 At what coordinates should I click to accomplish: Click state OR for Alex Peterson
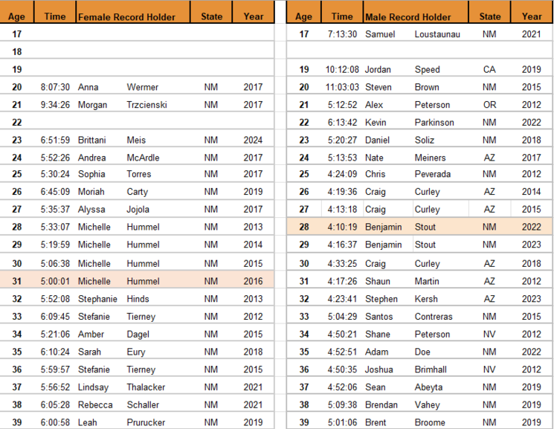coord(489,105)
